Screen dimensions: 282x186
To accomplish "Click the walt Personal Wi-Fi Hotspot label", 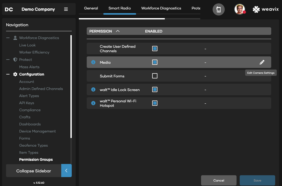I will (118, 103).
